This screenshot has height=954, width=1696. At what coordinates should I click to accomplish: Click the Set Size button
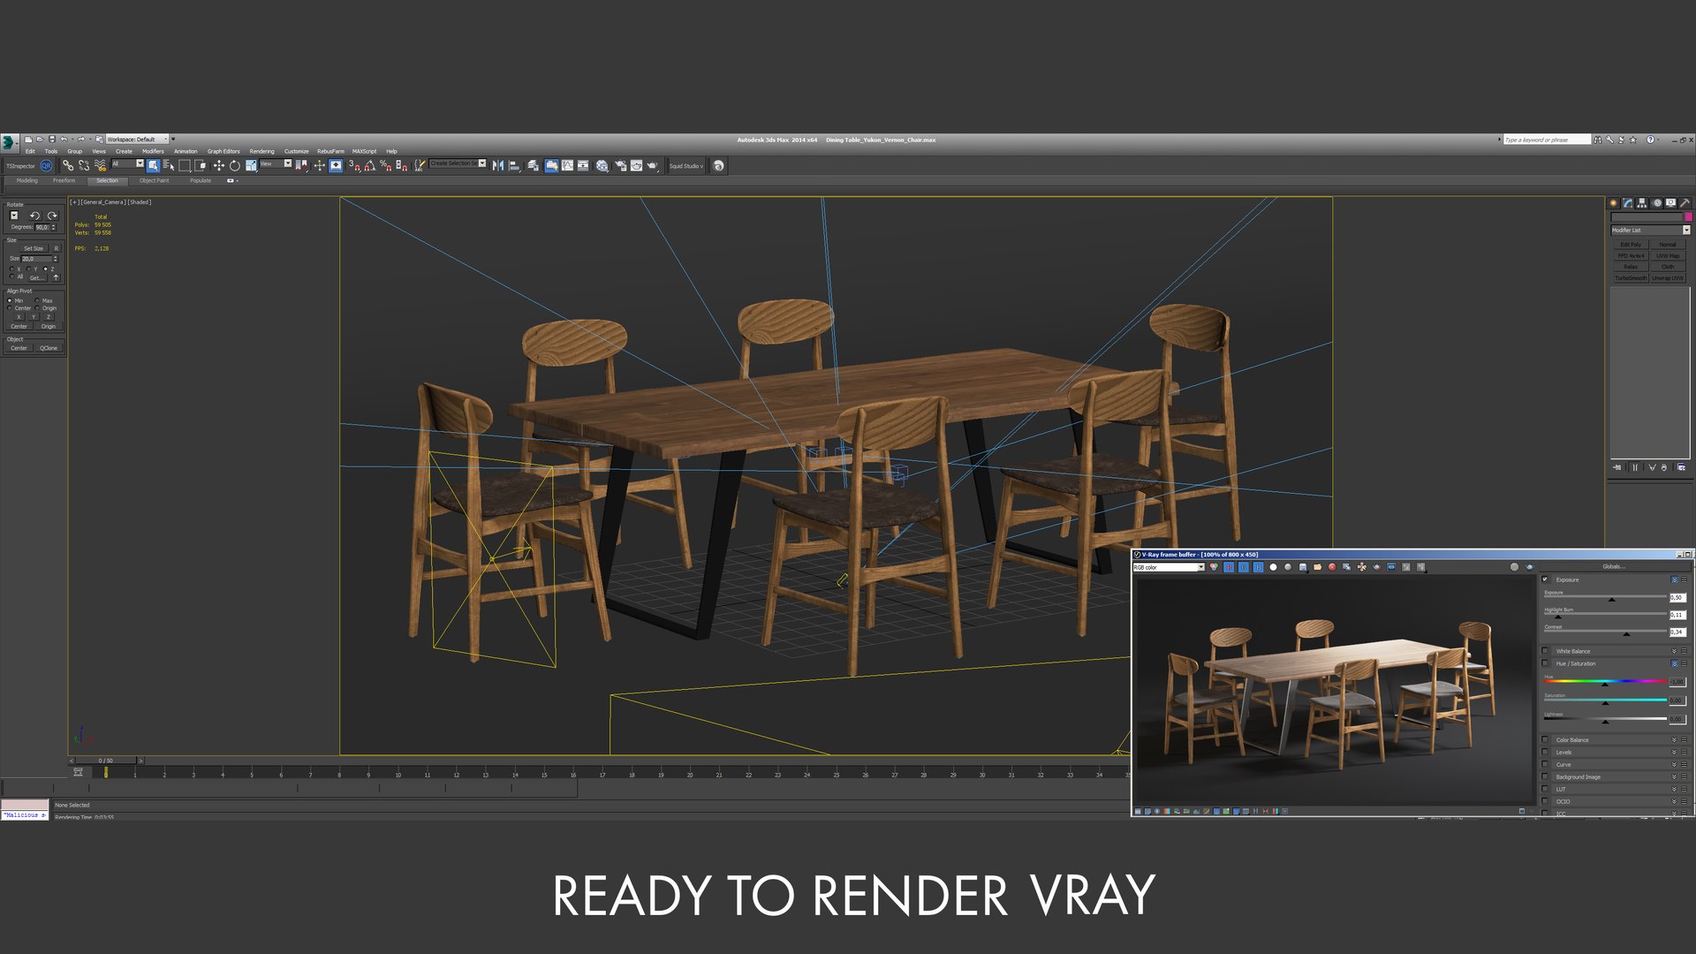(x=34, y=248)
